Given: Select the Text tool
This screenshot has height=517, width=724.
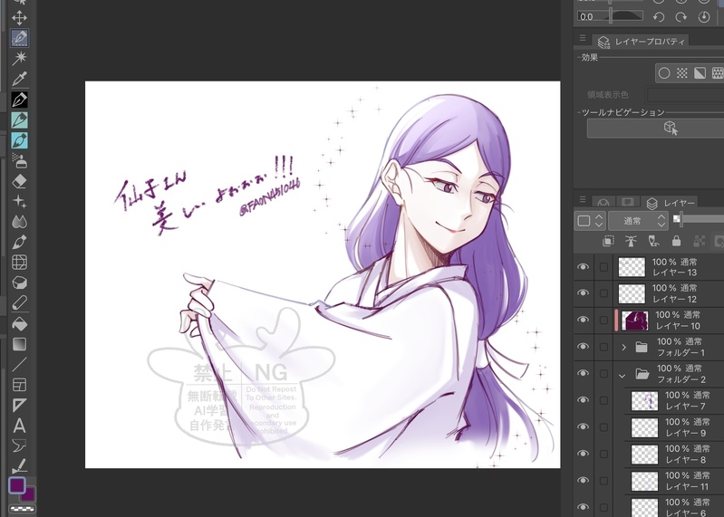Looking at the screenshot, I should [19, 426].
